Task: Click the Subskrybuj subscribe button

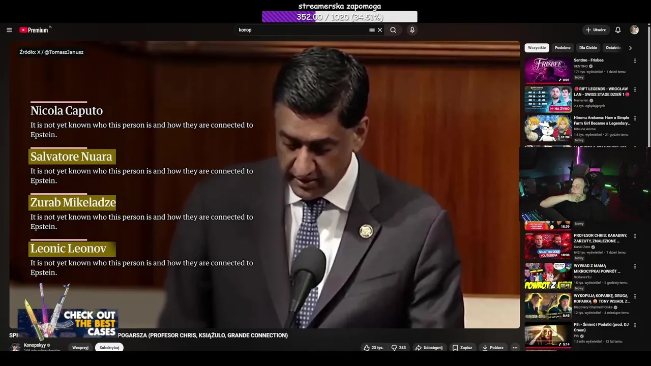Action: [109, 348]
